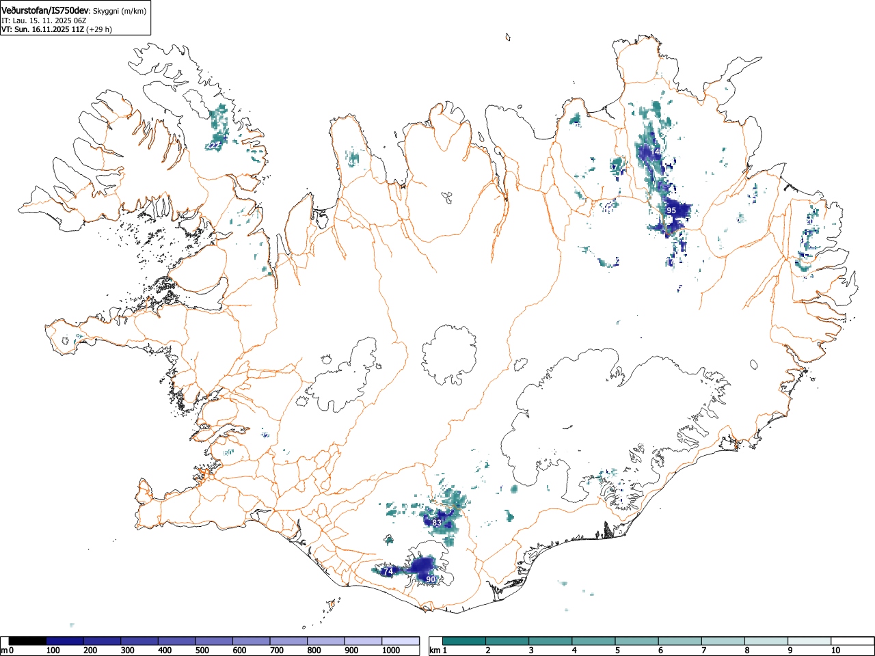Viewport: 875px width, 656px height.
Task: Select the map value label 83
Action: 437,523
